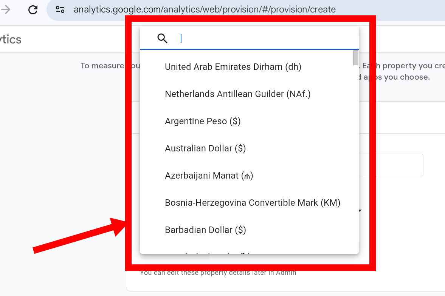Choose Netherlands Antillean Guilder (NAf.)
The image size is (445, 296).
pyautogui.click(x=237, y=94)
